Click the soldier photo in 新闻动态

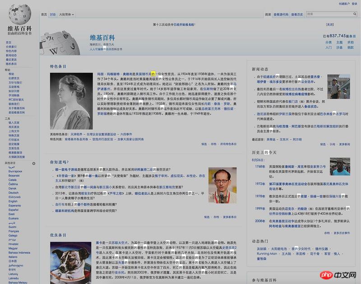tap(339, 87)
